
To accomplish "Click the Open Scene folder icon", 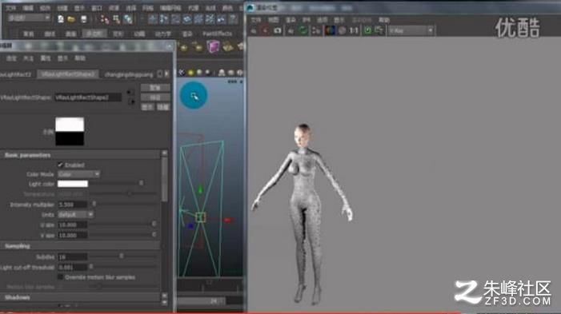I will coord(71,19).
